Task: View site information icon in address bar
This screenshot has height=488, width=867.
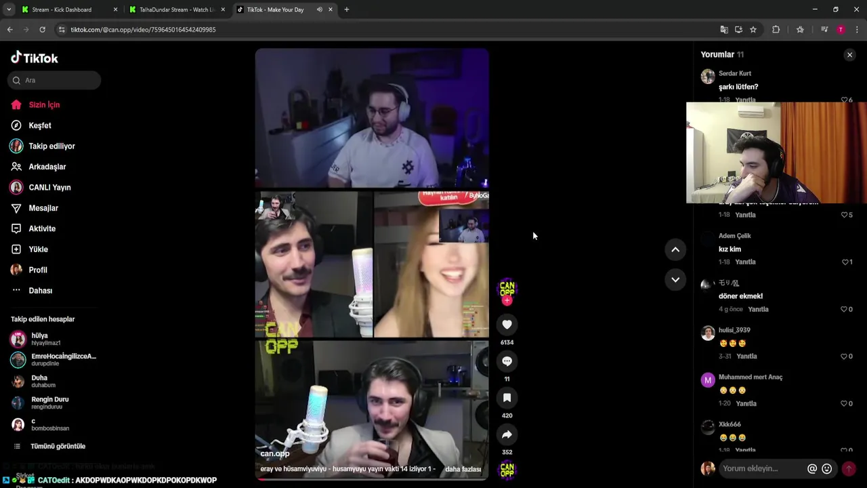Action: (62, 30)
